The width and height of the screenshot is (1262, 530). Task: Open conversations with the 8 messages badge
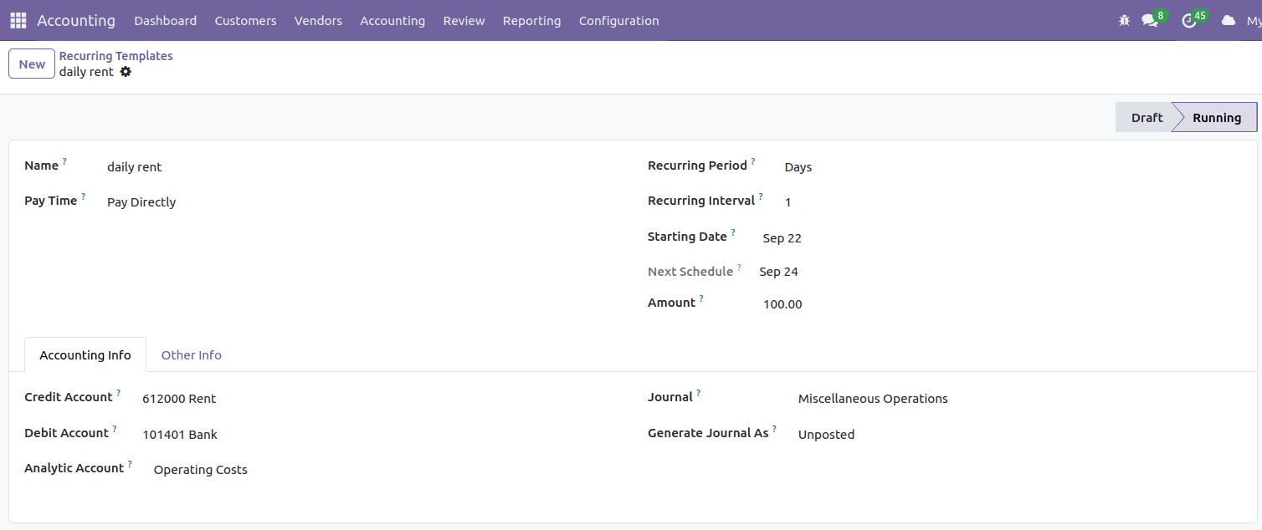tap(1152, 19)
